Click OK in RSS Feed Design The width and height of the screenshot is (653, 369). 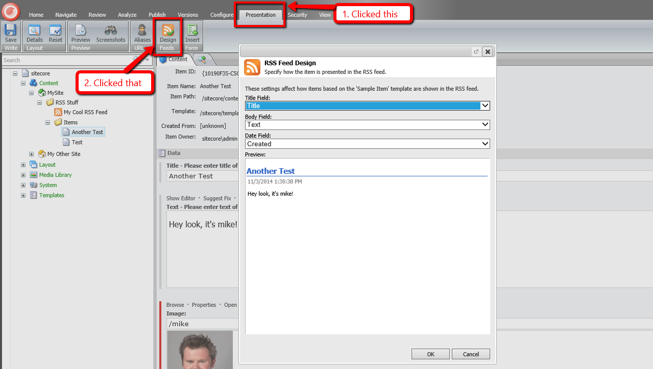click(430, 354)
